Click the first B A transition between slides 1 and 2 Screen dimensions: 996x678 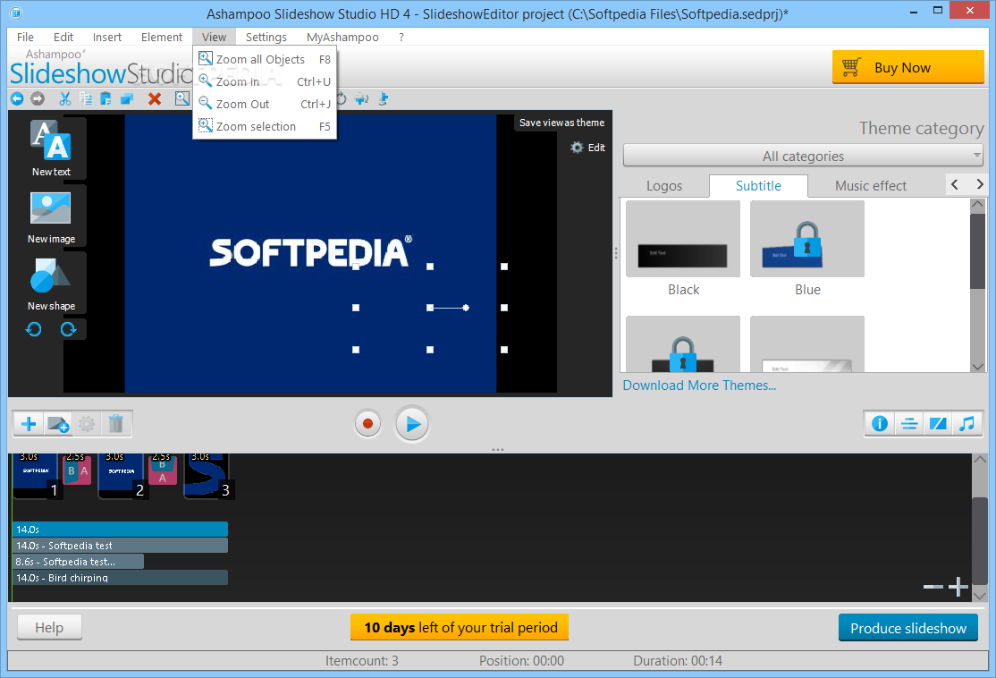77,469
